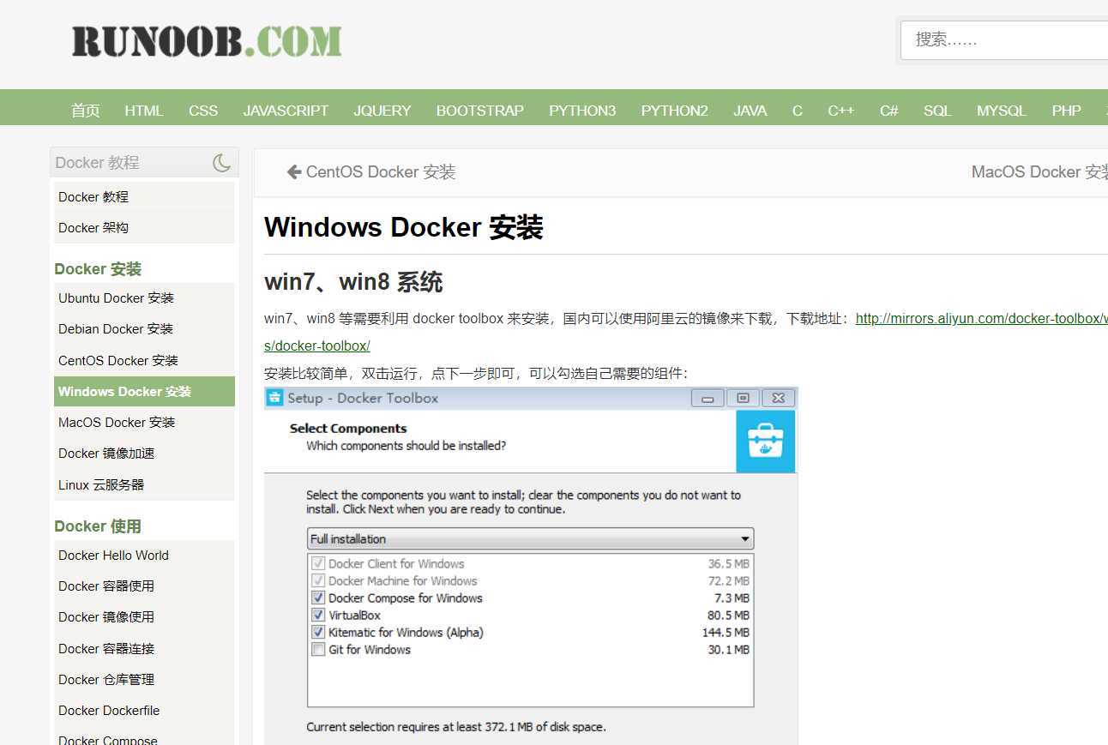Open JQUERY in the navigation bar

click(382, 111)
